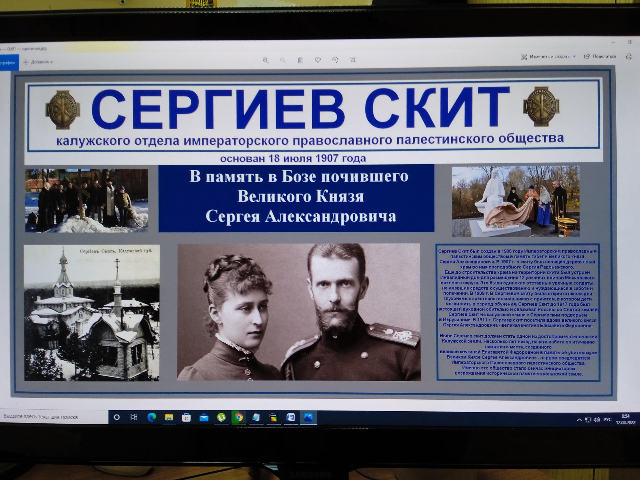640x480 pixels.
Task: Open Task View from the taskbar
Action: pyautogui.click(x=134, y=417)
